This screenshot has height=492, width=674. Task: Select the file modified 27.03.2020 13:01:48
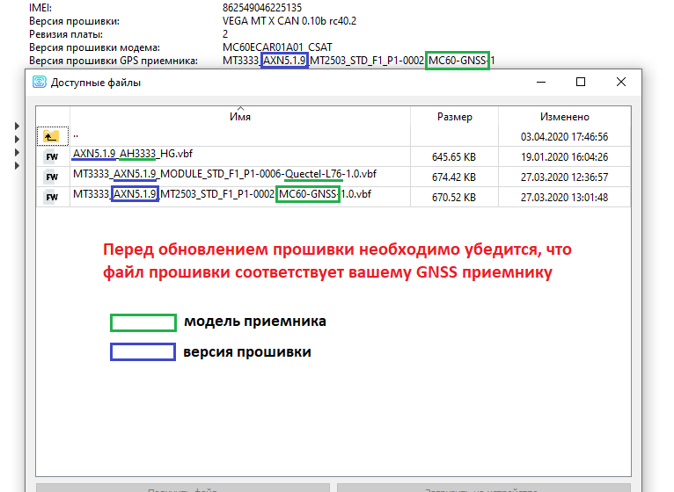click(564, 197)
